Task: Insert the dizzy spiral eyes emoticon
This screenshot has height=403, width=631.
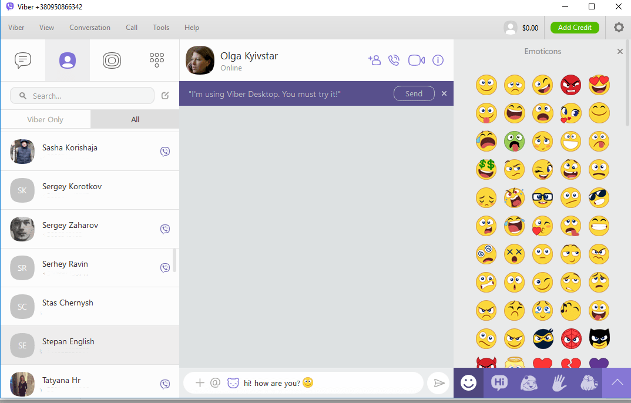Action: [486, 254]
